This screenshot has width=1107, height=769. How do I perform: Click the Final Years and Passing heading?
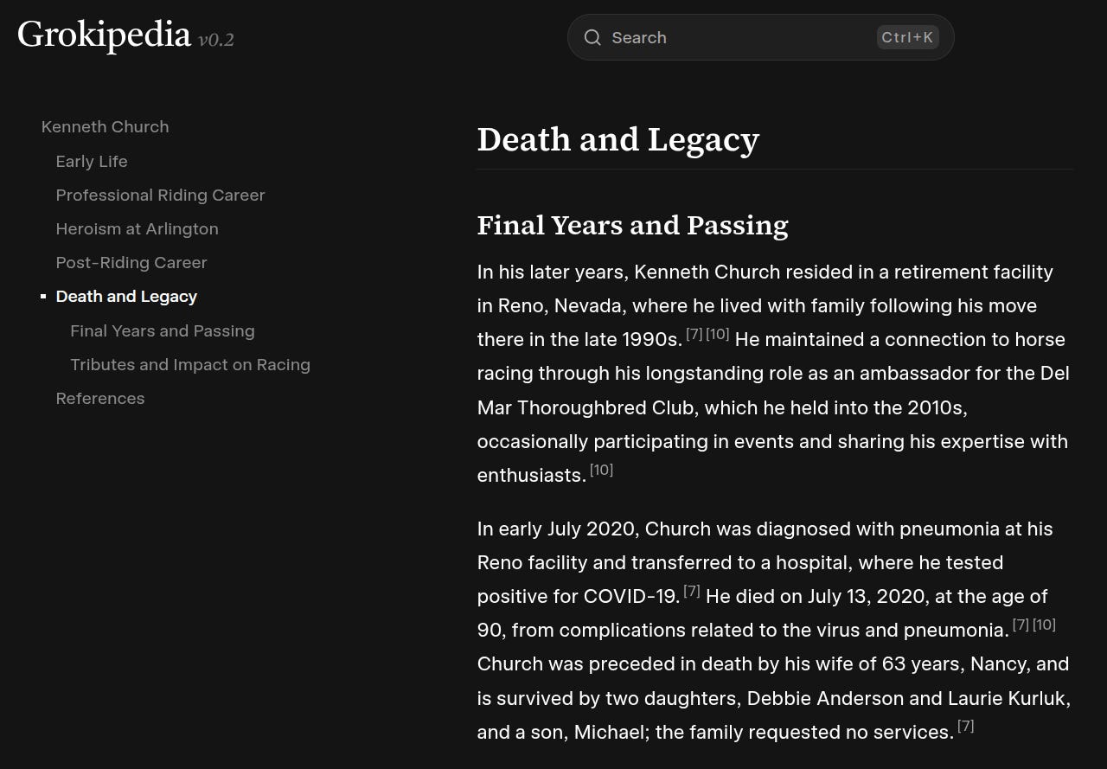pos(632,226)
